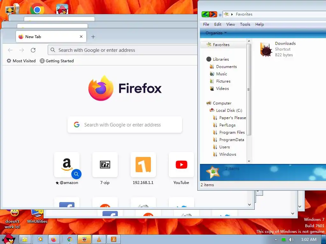Open Angry Birds desktop icon at top

click(62, 9)
